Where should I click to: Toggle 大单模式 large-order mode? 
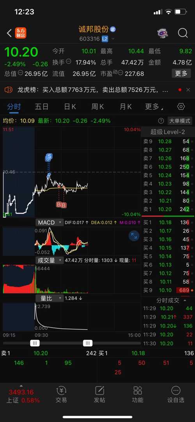click(180, 121)
